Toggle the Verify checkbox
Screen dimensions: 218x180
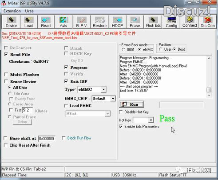coord(66,74)
